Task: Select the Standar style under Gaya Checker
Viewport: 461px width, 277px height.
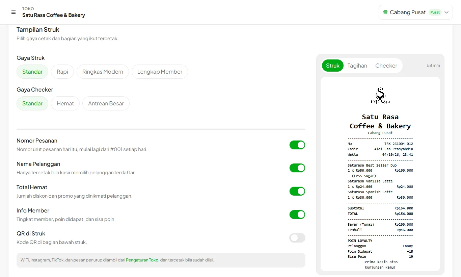Action: [32, 103]
